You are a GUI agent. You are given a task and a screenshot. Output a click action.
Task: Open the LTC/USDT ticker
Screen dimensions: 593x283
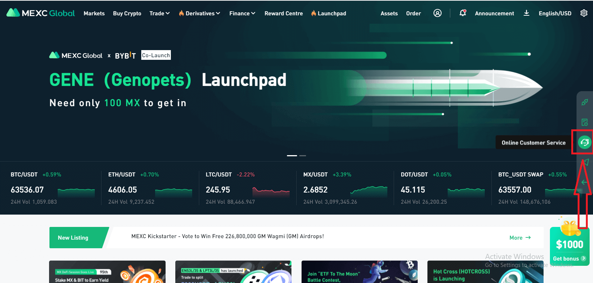click(x=219, y=175)
